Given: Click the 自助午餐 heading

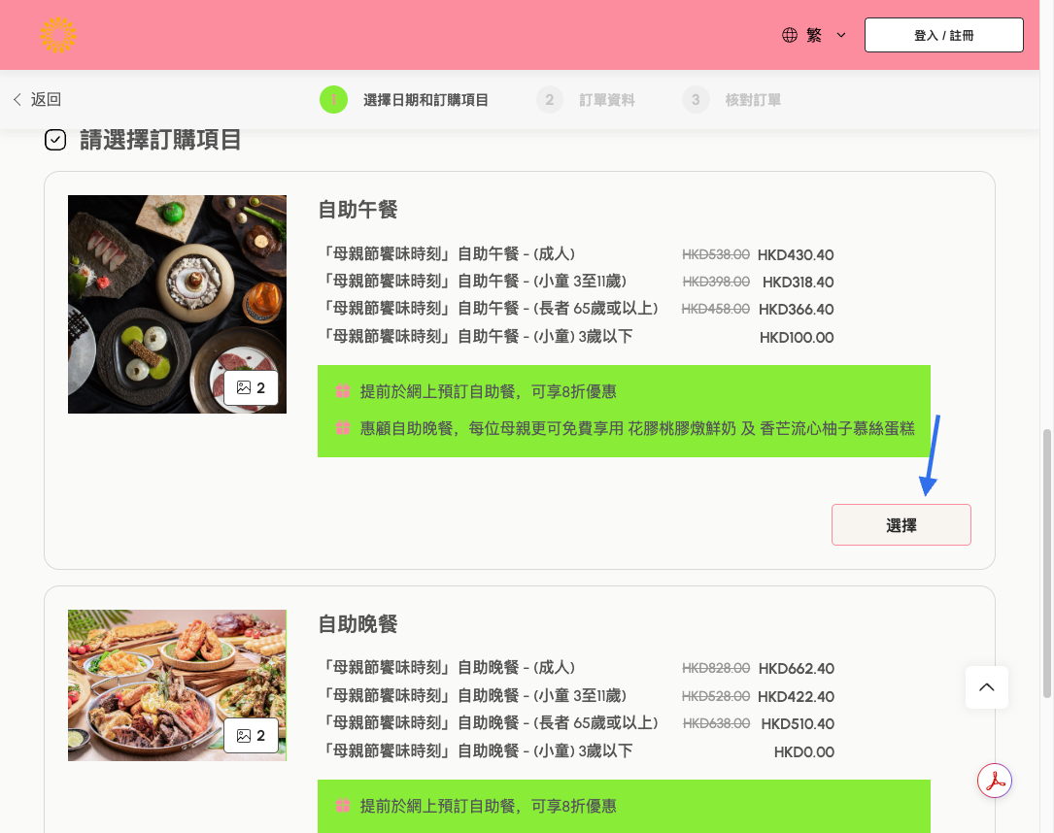Looking at the screenshot, I should 357,210.
